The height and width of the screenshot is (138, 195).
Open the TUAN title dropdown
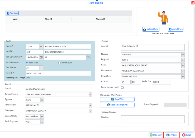pos(41,47)
